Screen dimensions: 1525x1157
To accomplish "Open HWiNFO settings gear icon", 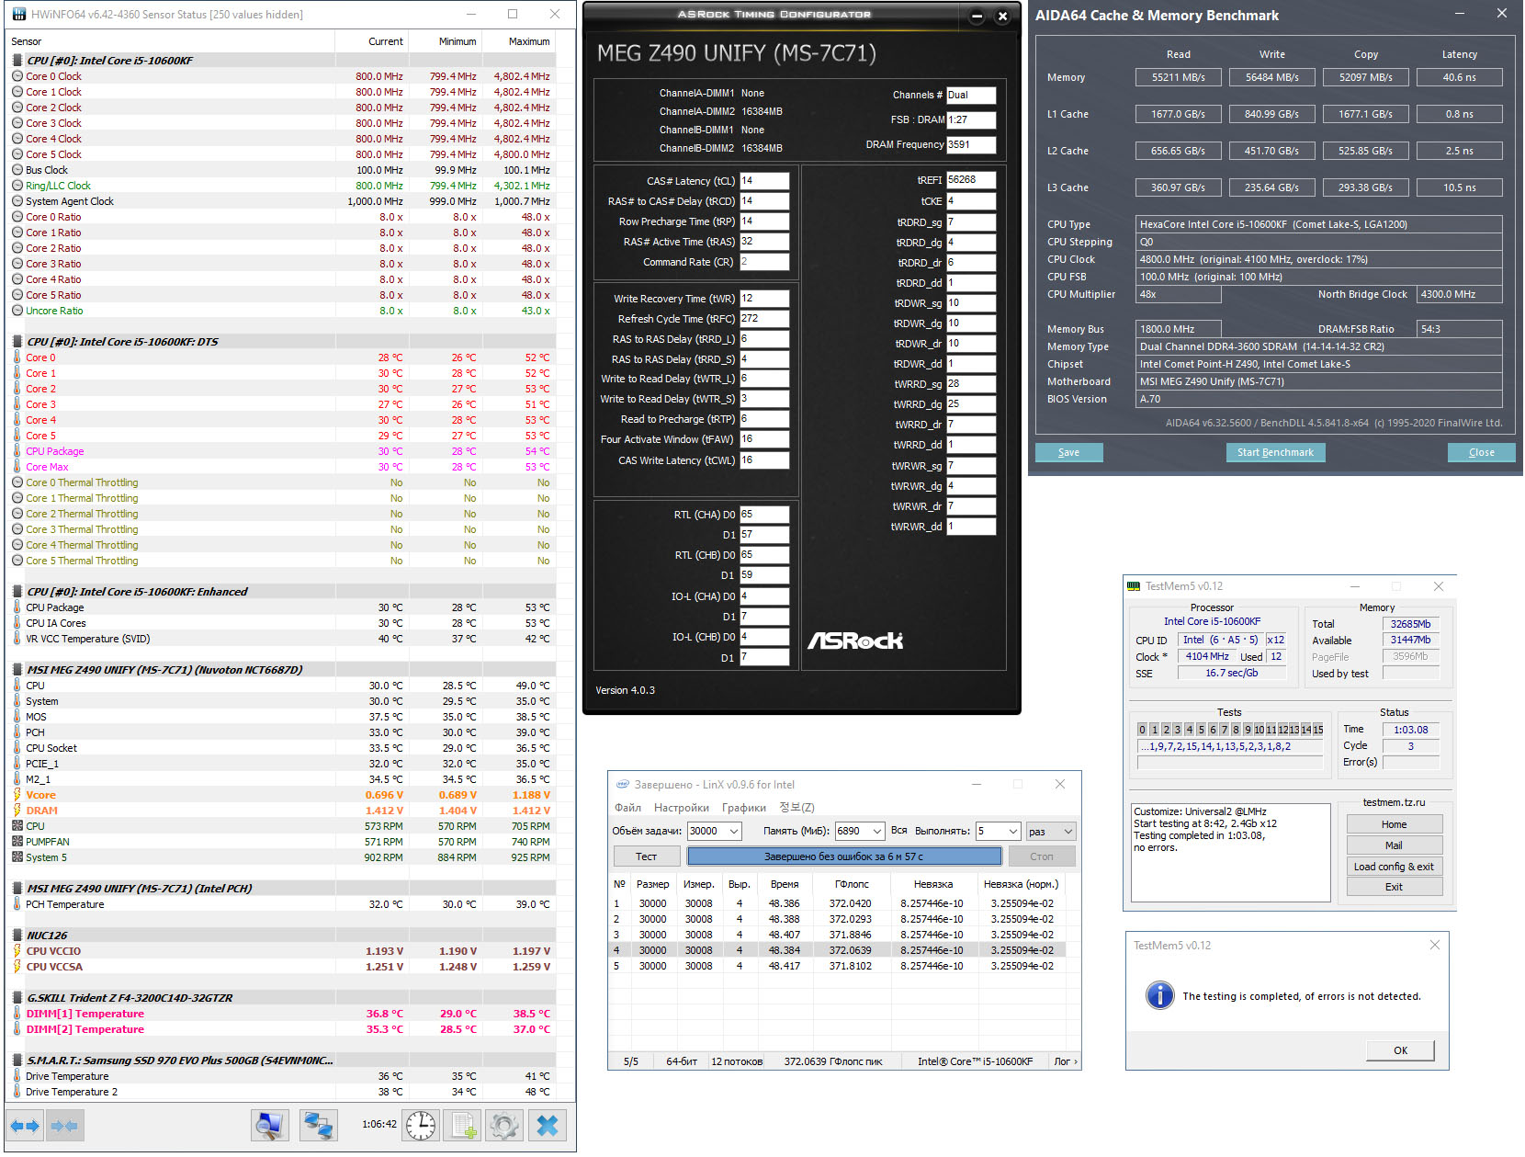I will click(x=504, y=1126).
